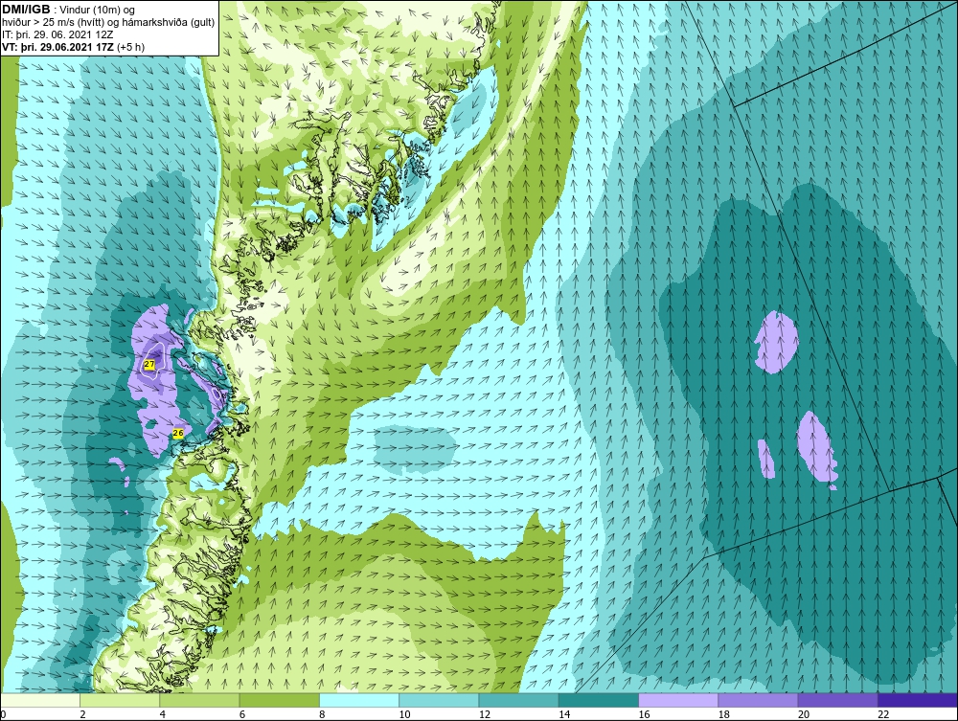Click the legend scale value 8
958x721 pixels.
point(322,715)
